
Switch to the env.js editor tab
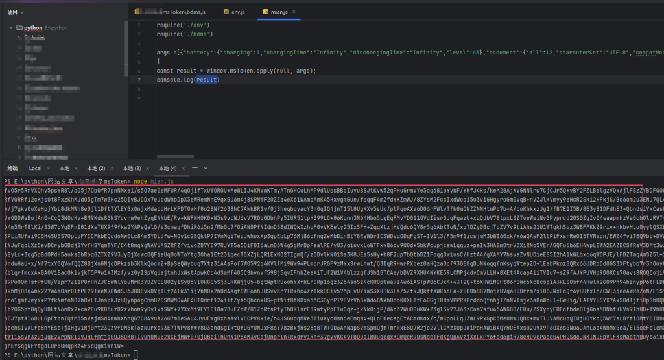coord(239,12)
